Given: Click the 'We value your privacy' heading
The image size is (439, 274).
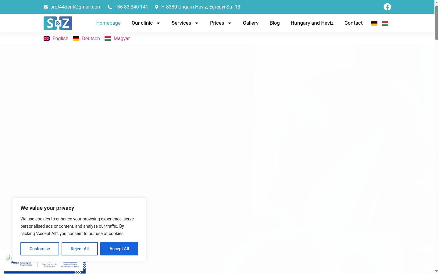Looking at the screenshot, I should point(47,208).
